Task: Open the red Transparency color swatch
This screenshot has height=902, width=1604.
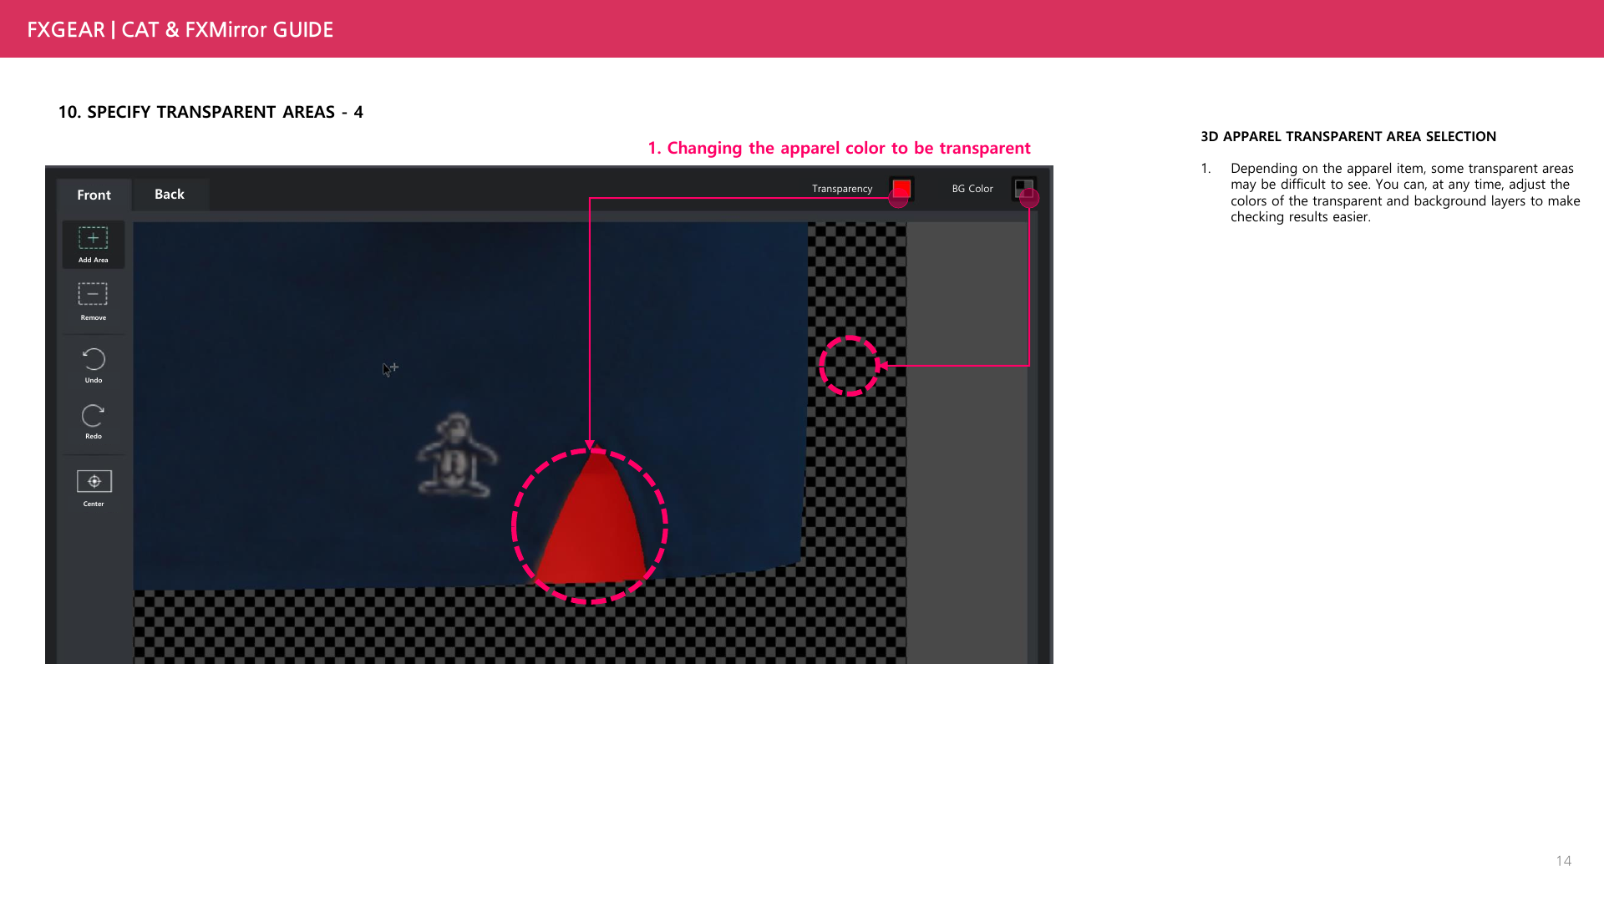Action: pyautogui.click(x=901, y=189)
